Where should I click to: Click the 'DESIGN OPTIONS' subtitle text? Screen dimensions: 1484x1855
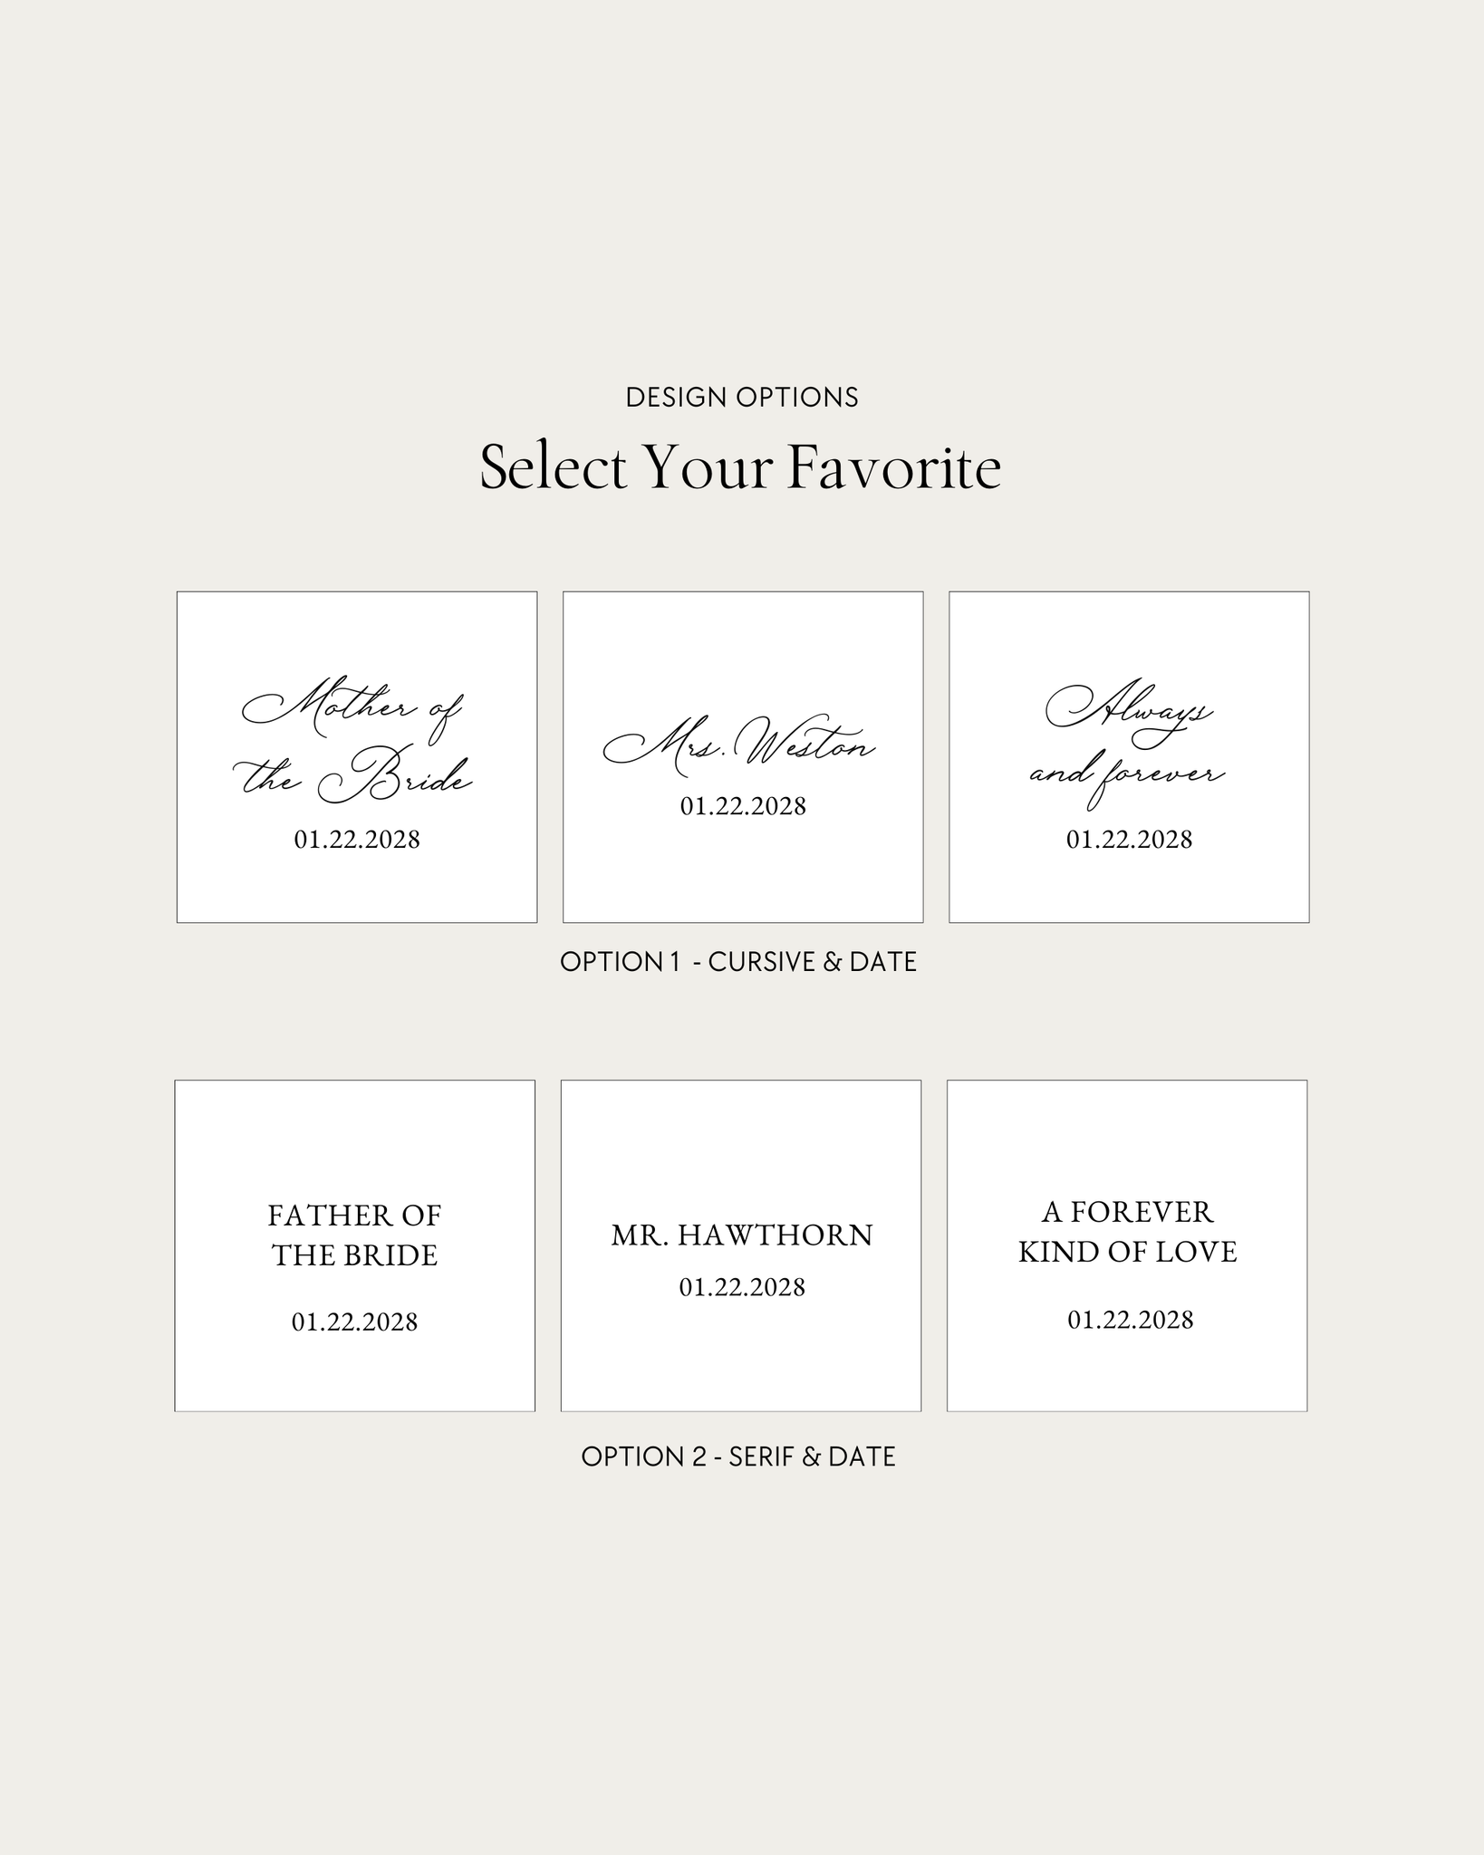(741, 398)
